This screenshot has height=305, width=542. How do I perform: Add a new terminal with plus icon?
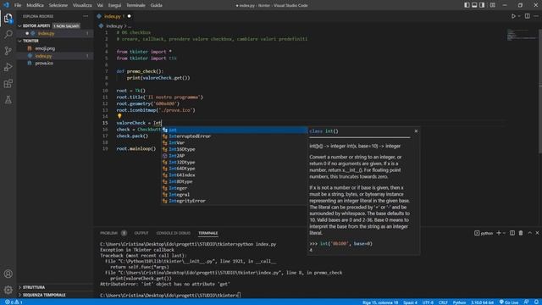click(499, 233)
